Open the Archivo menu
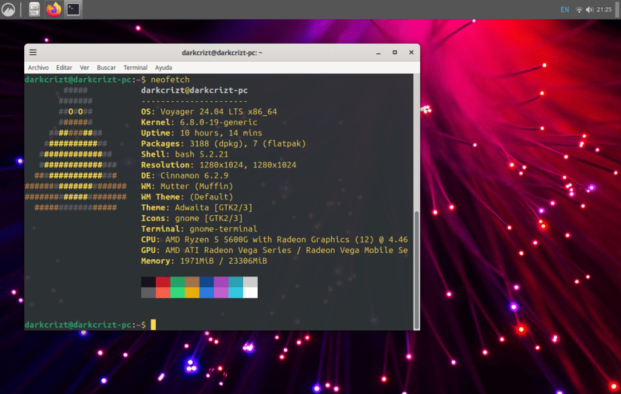 (x=38, y=67)
